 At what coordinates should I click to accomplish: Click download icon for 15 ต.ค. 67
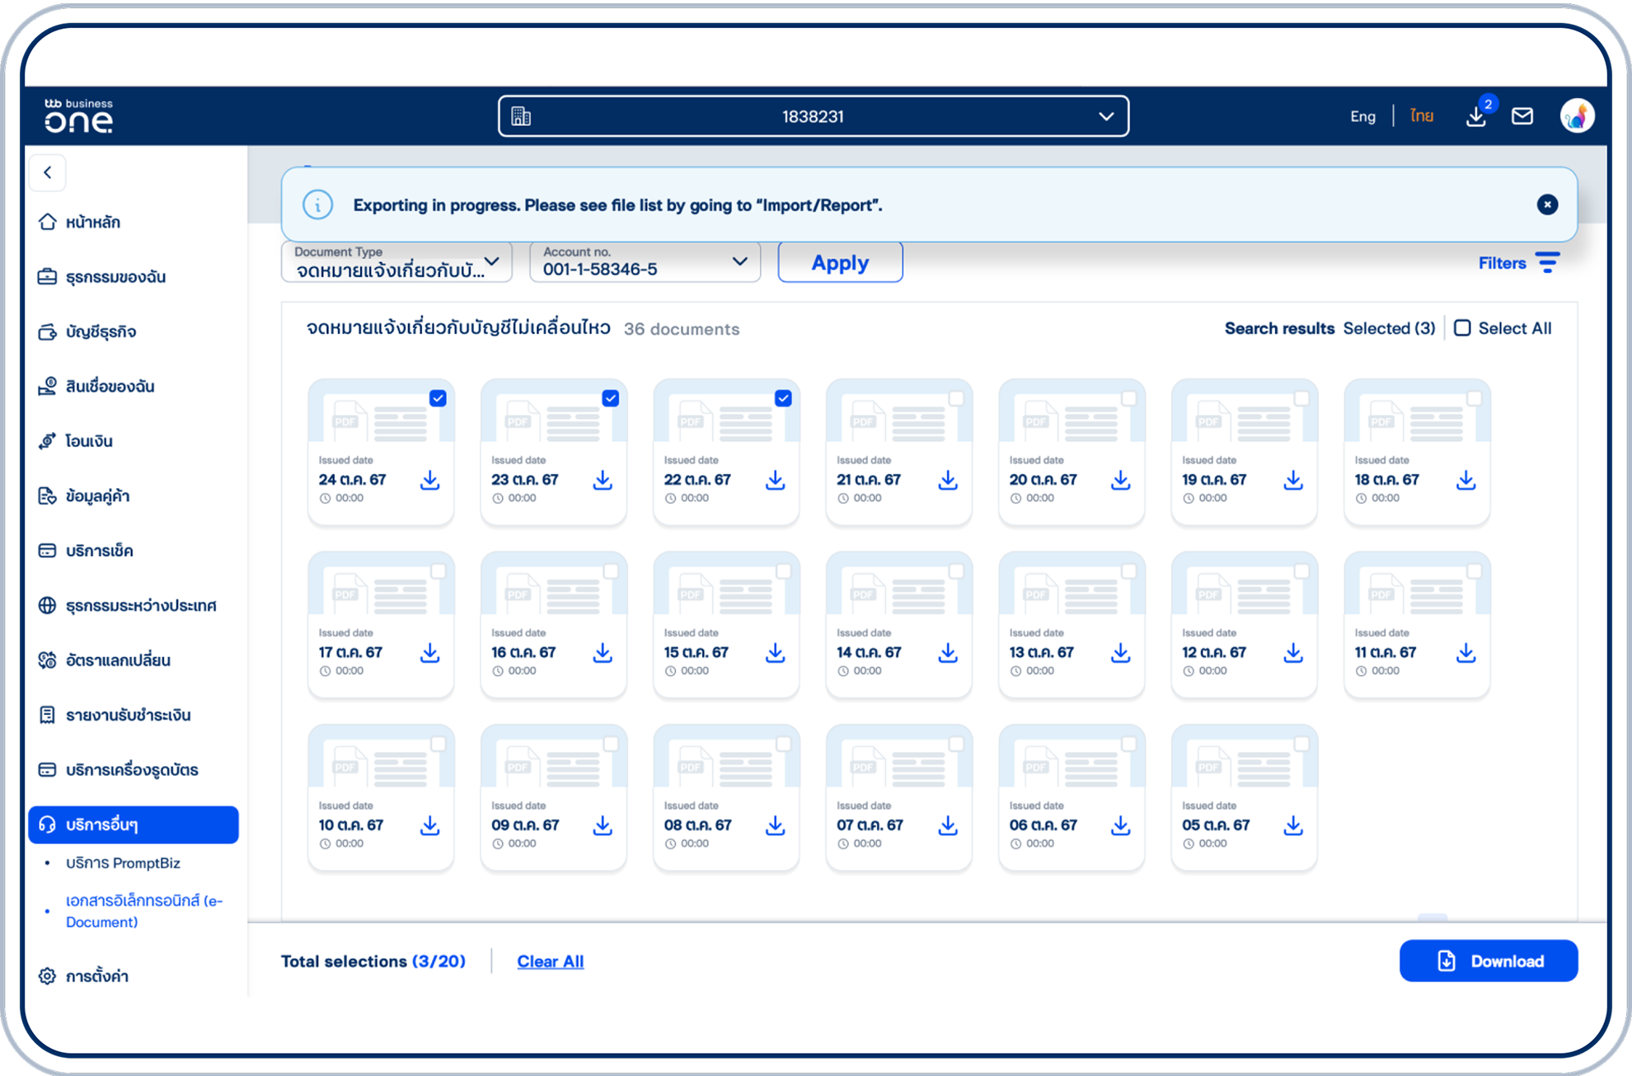(775, 653)
